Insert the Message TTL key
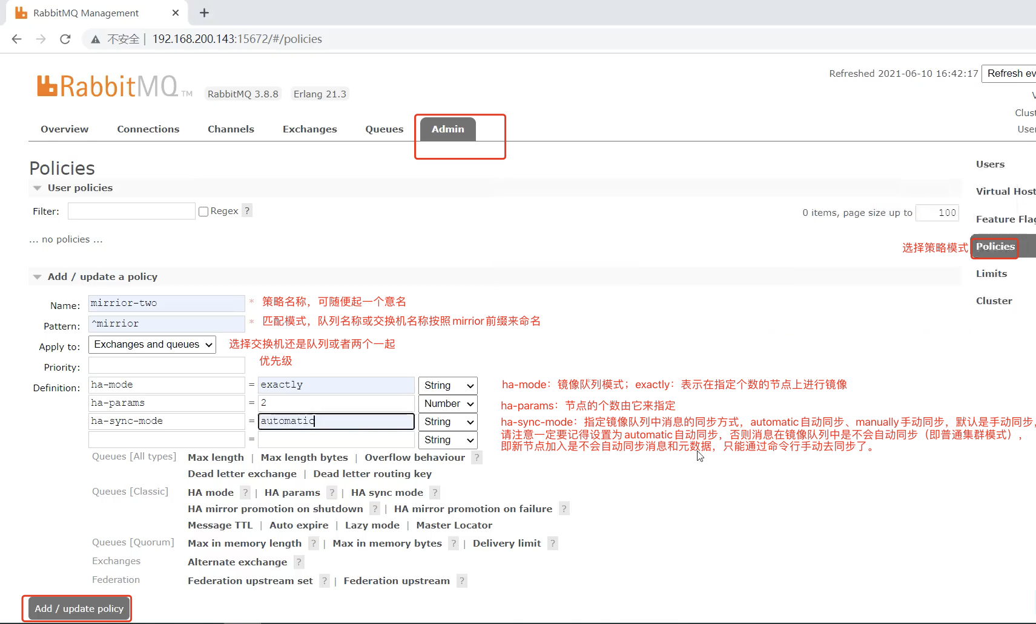This screenshot has width=1036, height=624. tap(220, 525)
